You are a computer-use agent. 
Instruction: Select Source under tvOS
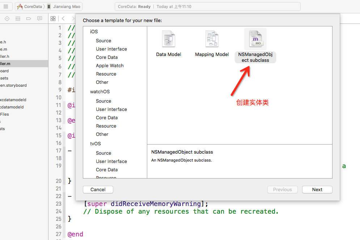click(103, 153)
